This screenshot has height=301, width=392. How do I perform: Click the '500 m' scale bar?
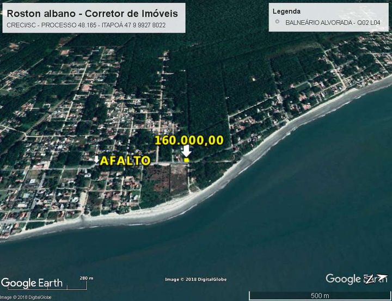(320, 295)
